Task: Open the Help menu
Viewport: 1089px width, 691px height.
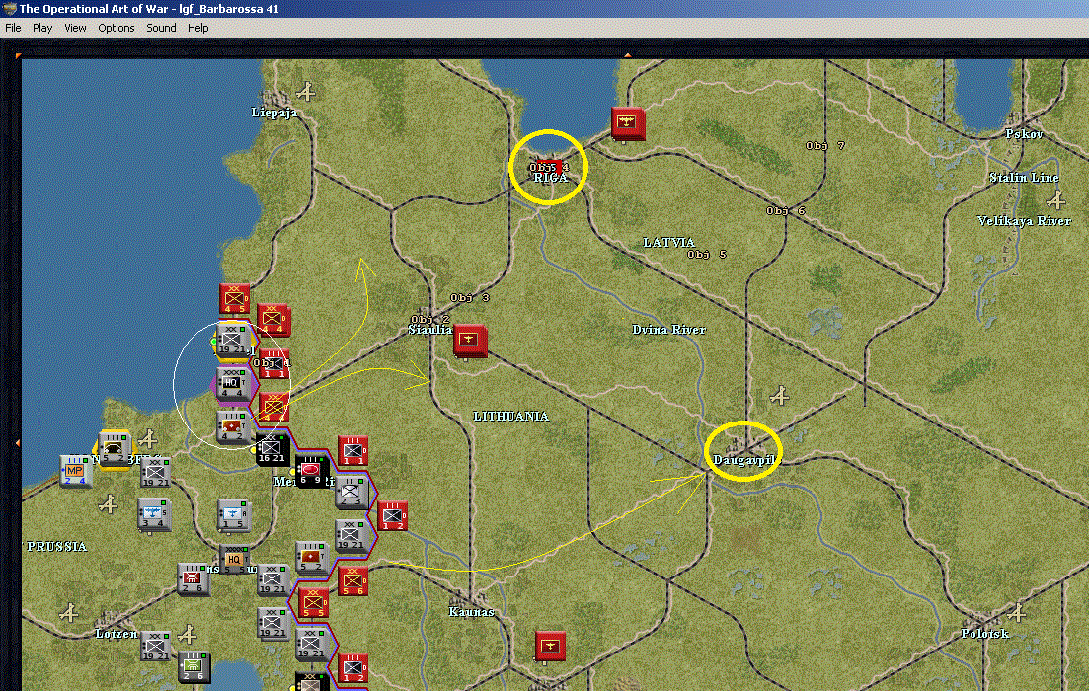Action: coord(197,28)
